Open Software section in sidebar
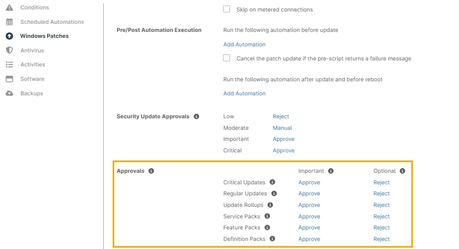459x249 pixels. [x=32, y=79]
